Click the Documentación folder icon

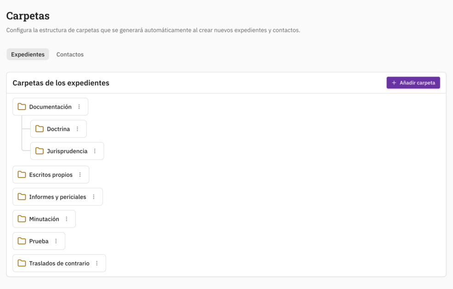tap(22, 107)
